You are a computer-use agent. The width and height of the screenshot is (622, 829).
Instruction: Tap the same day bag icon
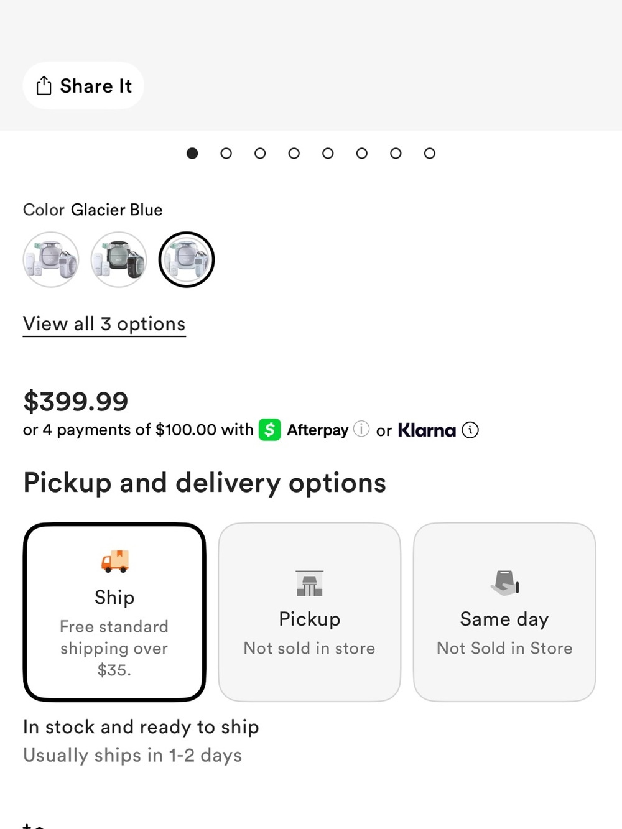504,583
